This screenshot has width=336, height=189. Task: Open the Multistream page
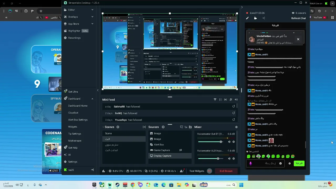75,141
